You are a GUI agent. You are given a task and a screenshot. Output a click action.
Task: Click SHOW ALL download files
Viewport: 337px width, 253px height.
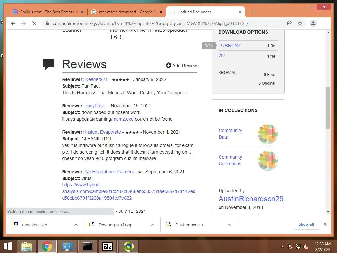(x=228, y=73)
